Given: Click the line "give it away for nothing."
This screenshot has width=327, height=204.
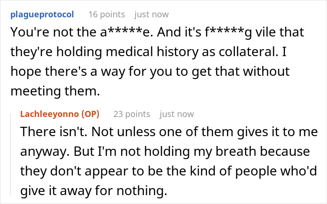Looking at the screenshot, I should point(94,191).
